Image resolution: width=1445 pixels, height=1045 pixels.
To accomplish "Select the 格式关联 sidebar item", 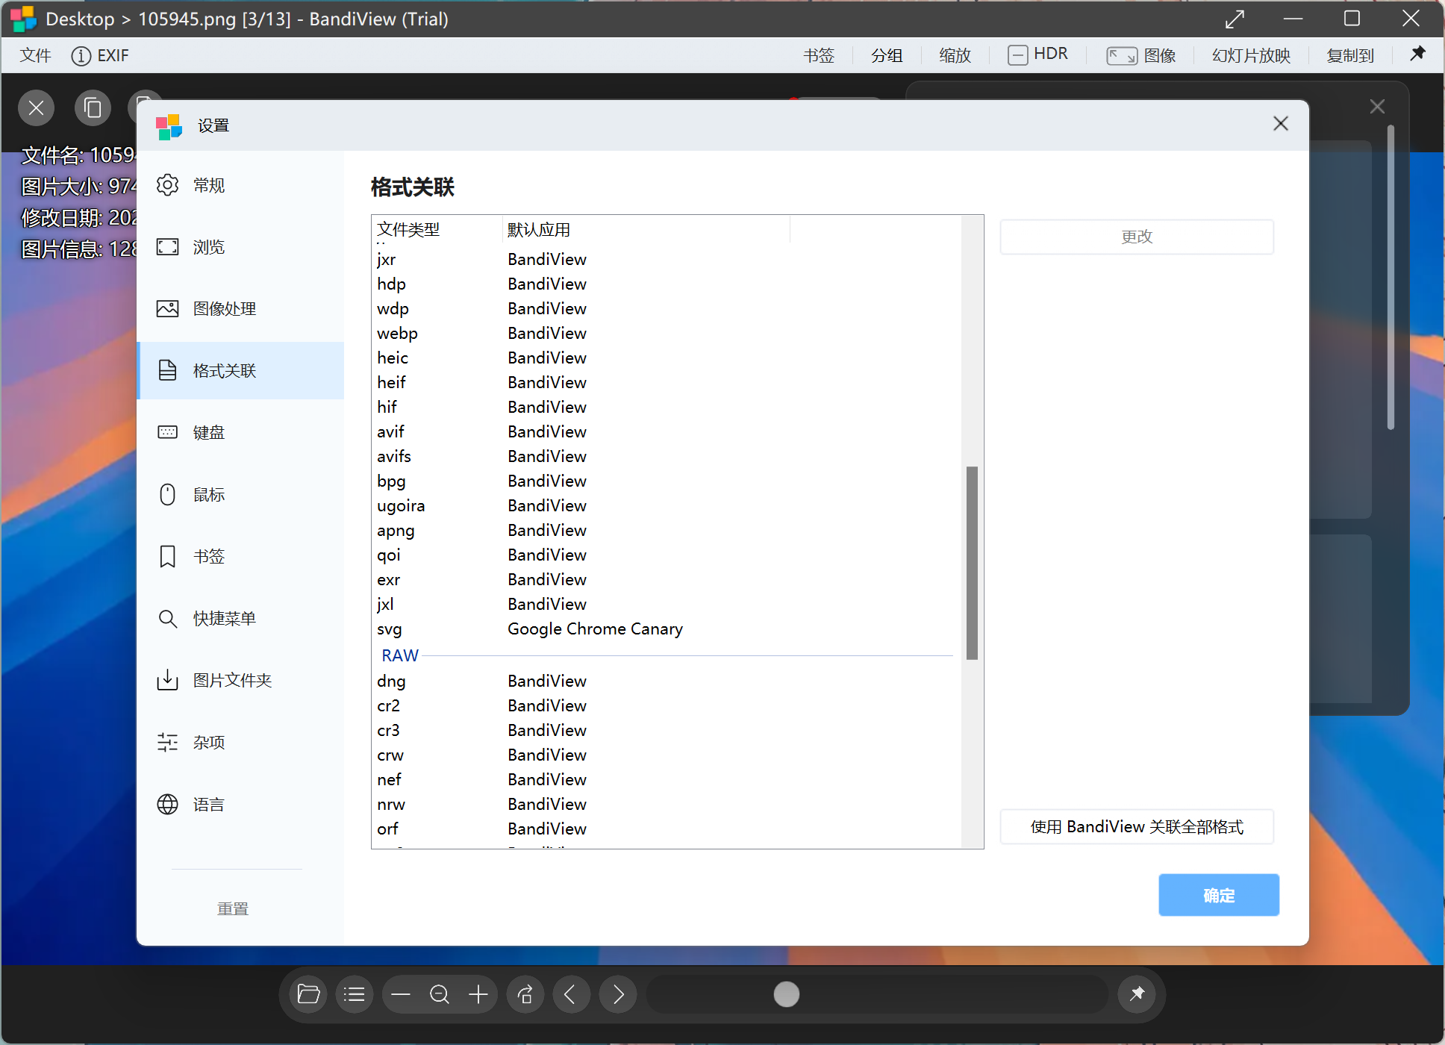I will (240, 371).
